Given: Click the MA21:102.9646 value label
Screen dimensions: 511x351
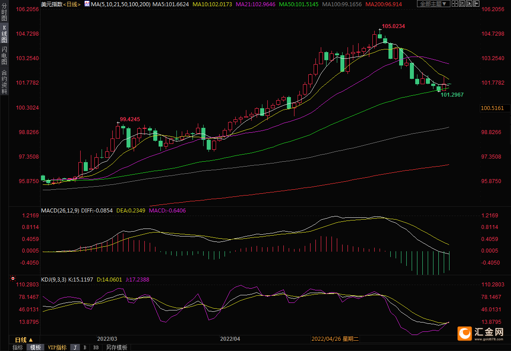Looking at the screenshot, I should coord(256,4).
